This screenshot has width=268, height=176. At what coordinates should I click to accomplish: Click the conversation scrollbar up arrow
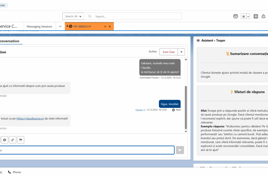point(186,59)
